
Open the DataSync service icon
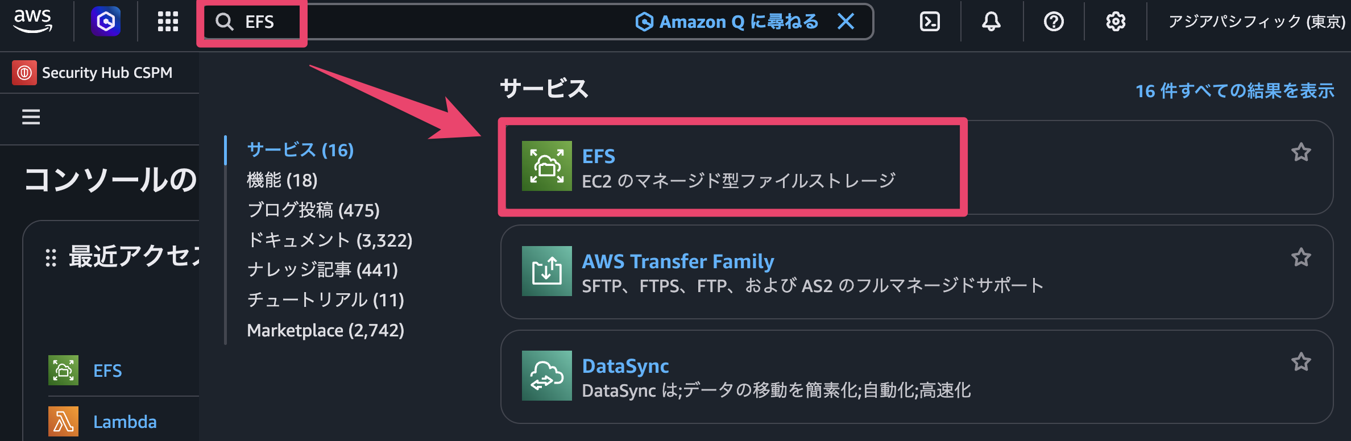pyautogui.click(x=546, y=376)
